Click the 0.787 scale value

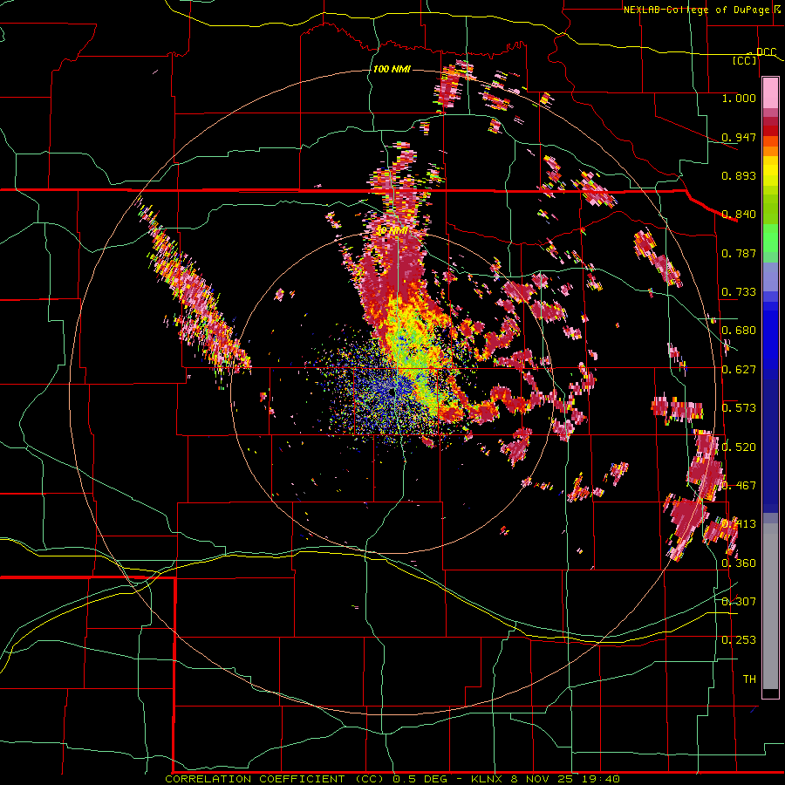click(739, 253)
